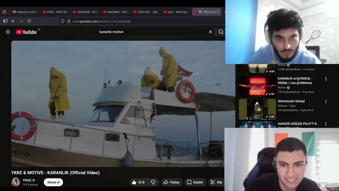The image size is (339, 191).
Task: Open 'KARANLIK w/@YKKE4L - FAENA / Live @VWArena' title
Action: pyautogui.click(x=295, y=81)
